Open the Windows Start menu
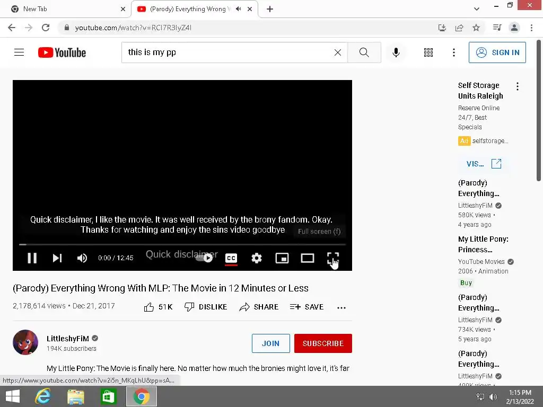 [13, 396]
